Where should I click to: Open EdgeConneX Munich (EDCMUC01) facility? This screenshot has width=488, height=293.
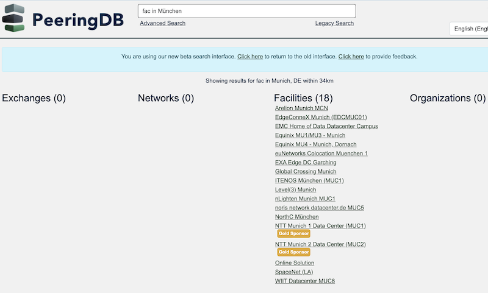pyautogui.click(x=321, y=117)
